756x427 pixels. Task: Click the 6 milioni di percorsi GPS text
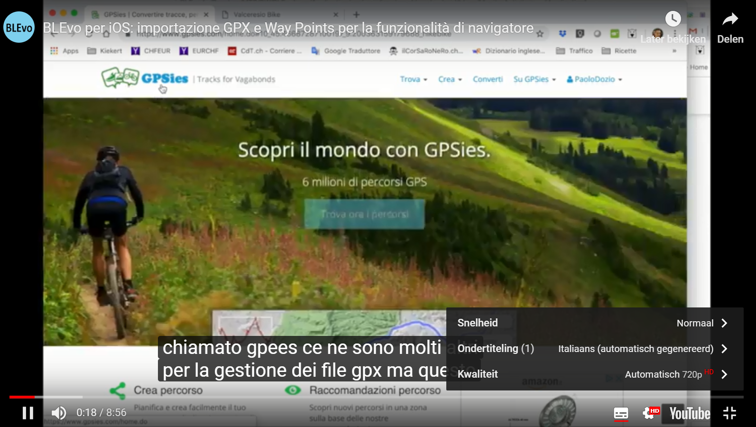(x=364, y=182)
